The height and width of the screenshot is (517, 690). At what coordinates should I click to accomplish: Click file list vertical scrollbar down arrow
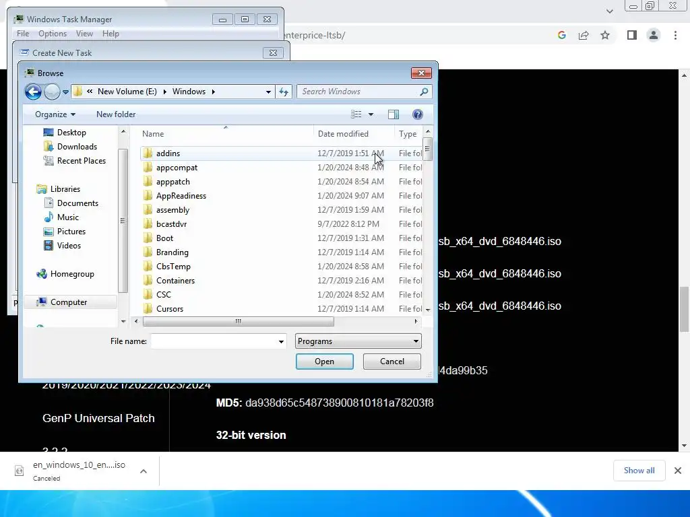[x=428, y=310]
